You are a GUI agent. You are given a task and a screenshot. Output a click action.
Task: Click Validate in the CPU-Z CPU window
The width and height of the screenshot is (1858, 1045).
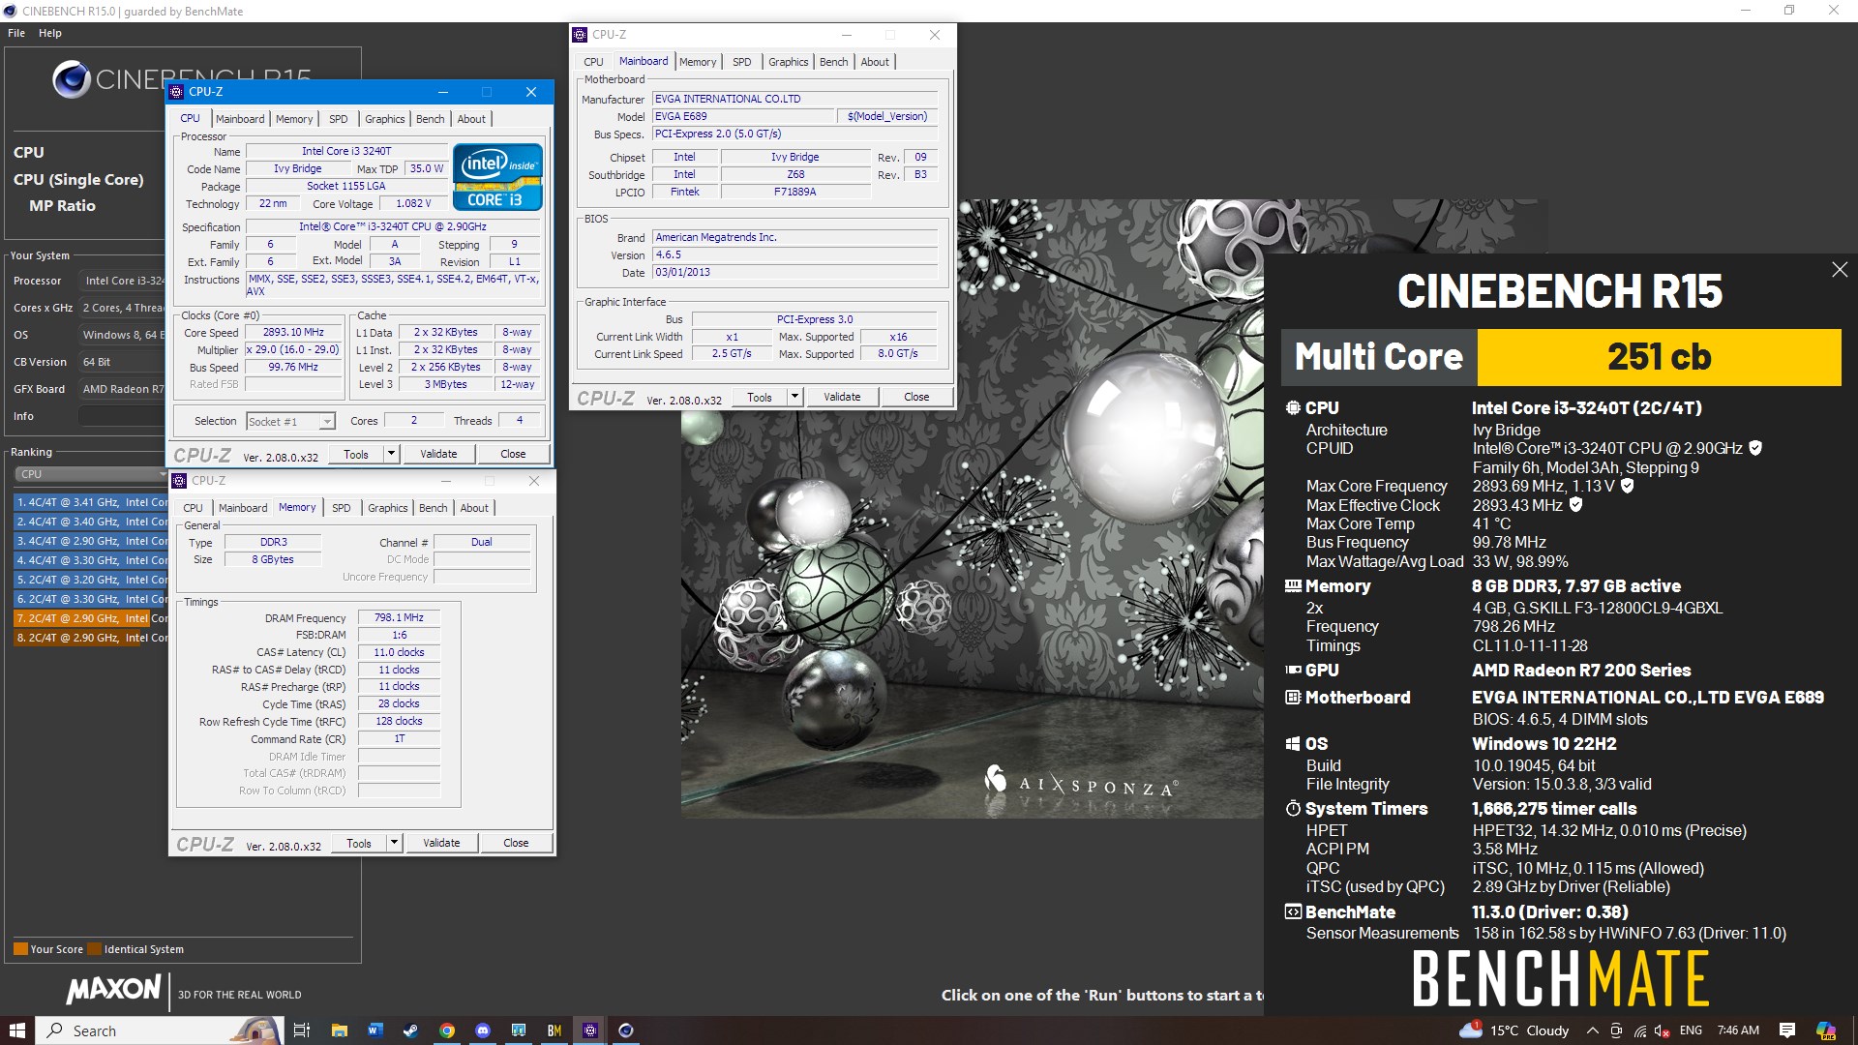438,454
